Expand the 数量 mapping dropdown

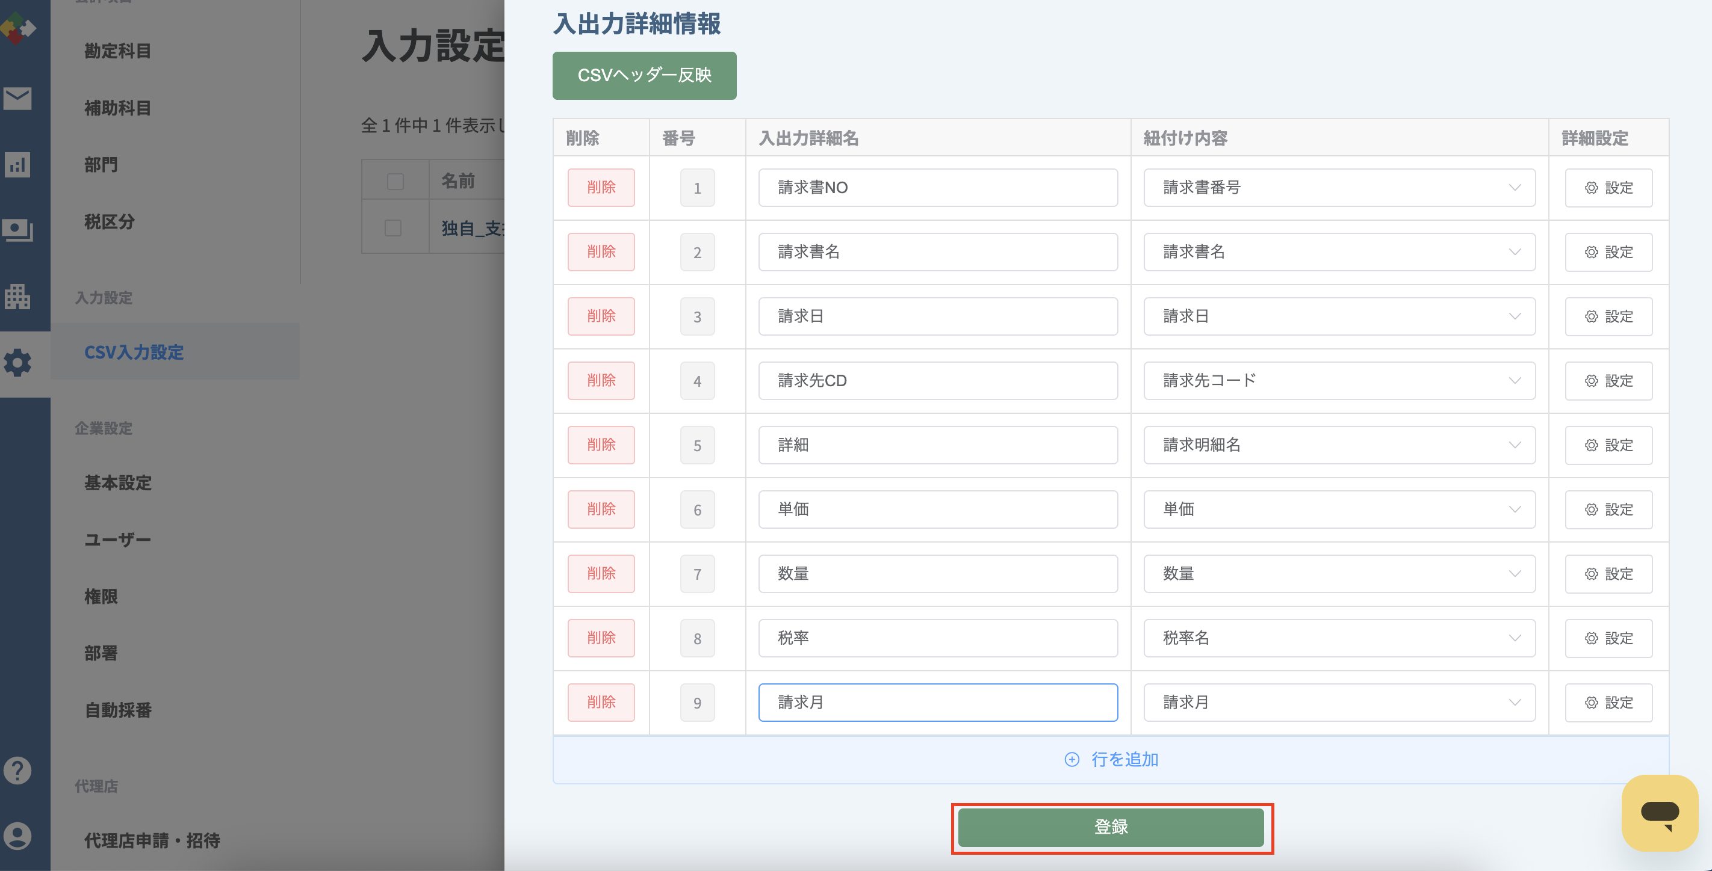click(x=1339, y=574)
